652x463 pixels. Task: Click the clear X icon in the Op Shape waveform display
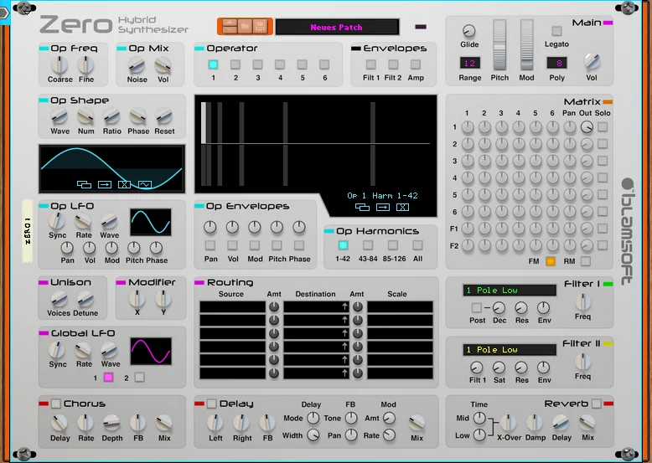(x=124, y=184)
